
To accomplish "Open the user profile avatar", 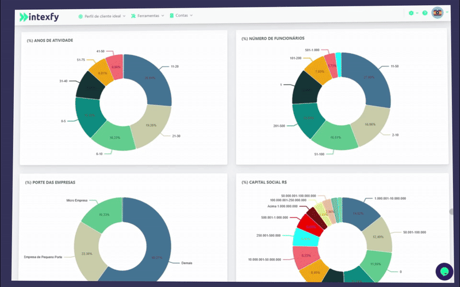I will 438,13.
